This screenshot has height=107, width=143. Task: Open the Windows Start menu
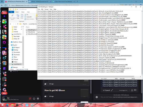(2, 105)
